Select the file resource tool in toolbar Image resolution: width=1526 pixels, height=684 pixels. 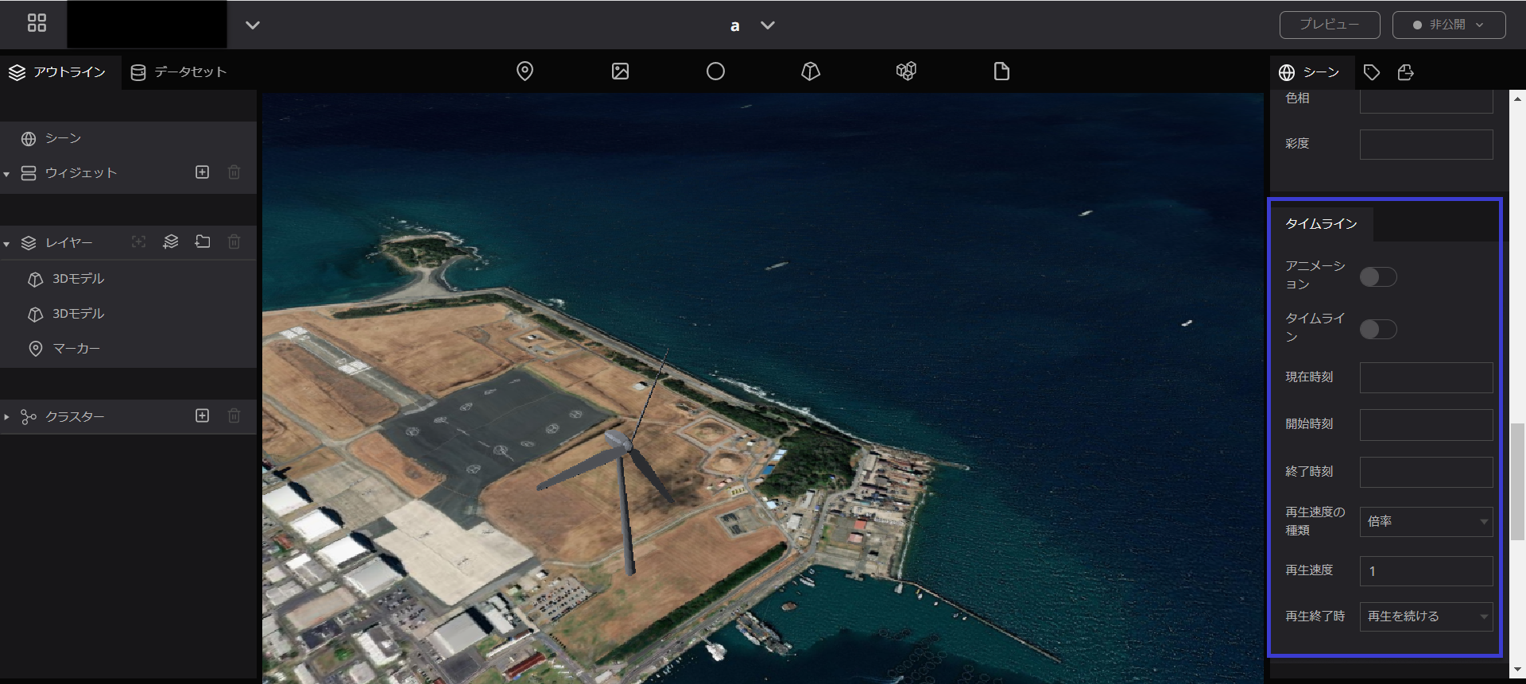(x=1001, y=71)
